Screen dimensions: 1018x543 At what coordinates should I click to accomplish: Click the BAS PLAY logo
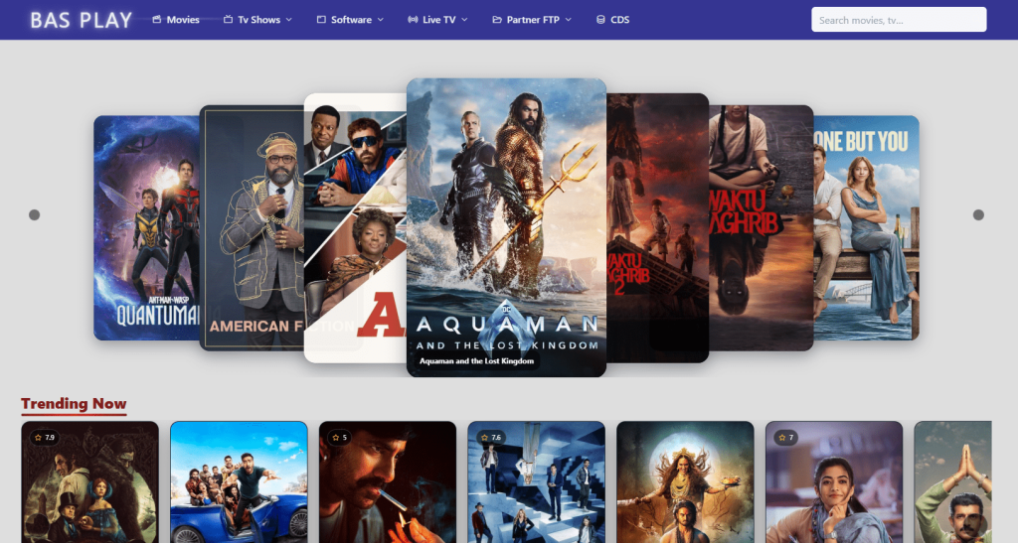tap(81, 20)
